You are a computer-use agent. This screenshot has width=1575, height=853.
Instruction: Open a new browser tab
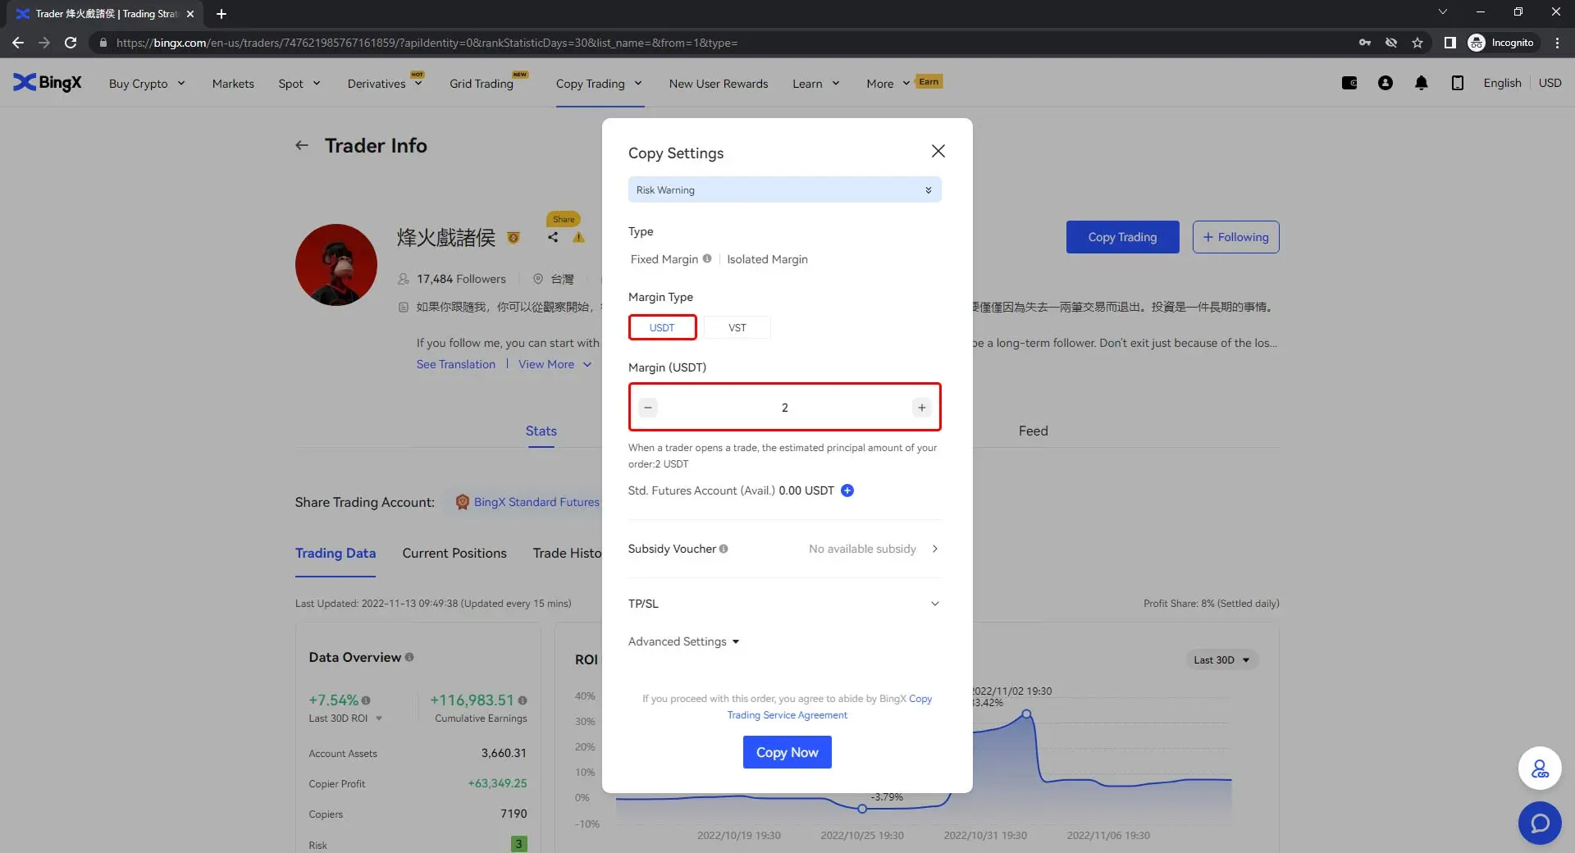point(221,14)
